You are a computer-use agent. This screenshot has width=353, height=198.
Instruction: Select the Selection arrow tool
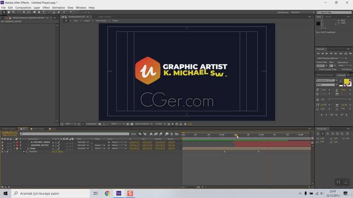click(x=4, y=12)
